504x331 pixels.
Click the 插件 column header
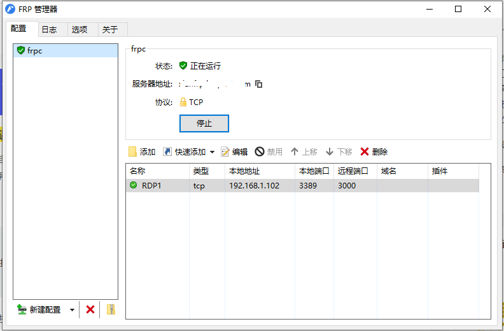(453, 171)
